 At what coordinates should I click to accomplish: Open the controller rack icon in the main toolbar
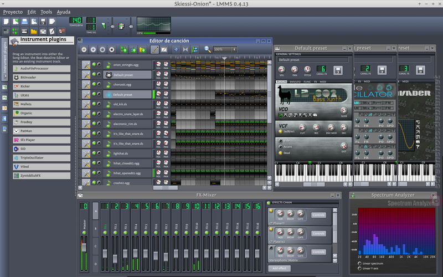pyautogui.click(x=61, y=31)
